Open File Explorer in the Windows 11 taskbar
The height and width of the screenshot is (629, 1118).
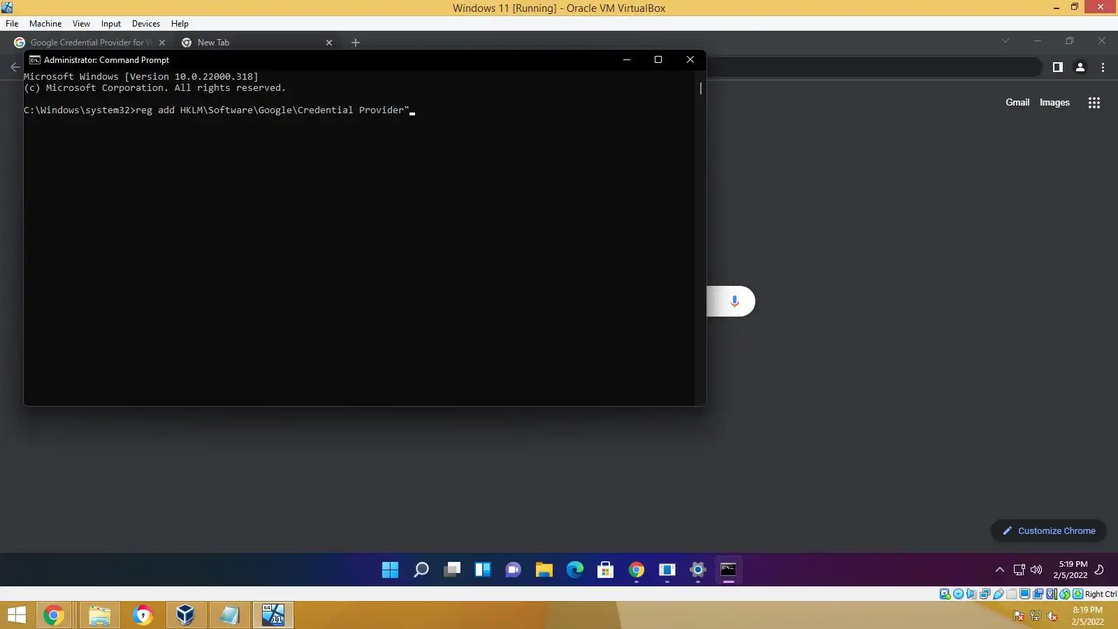coord(544,570)
